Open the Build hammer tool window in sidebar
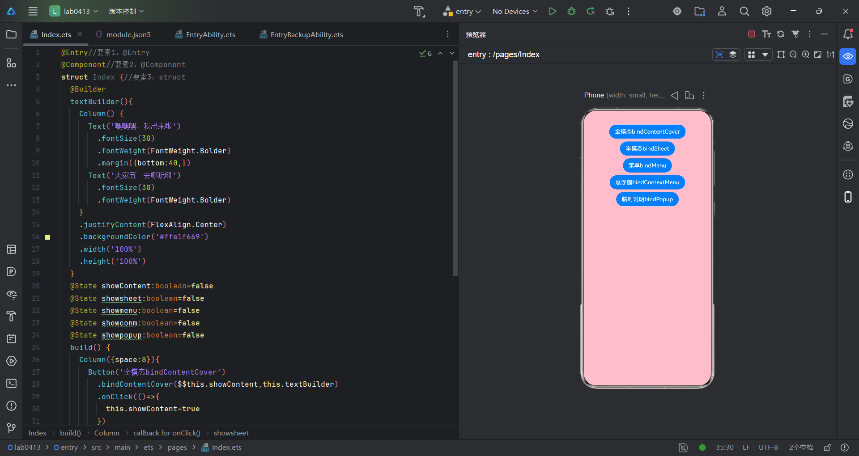Image resolution: width=859 pixels, height=456 pixels. 12,317
